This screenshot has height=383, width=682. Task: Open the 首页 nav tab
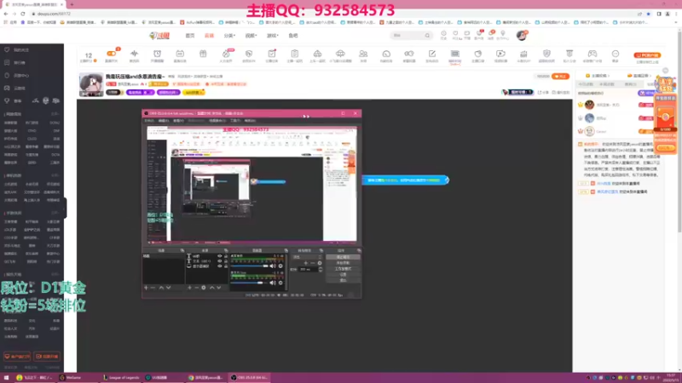coord(190,36)
